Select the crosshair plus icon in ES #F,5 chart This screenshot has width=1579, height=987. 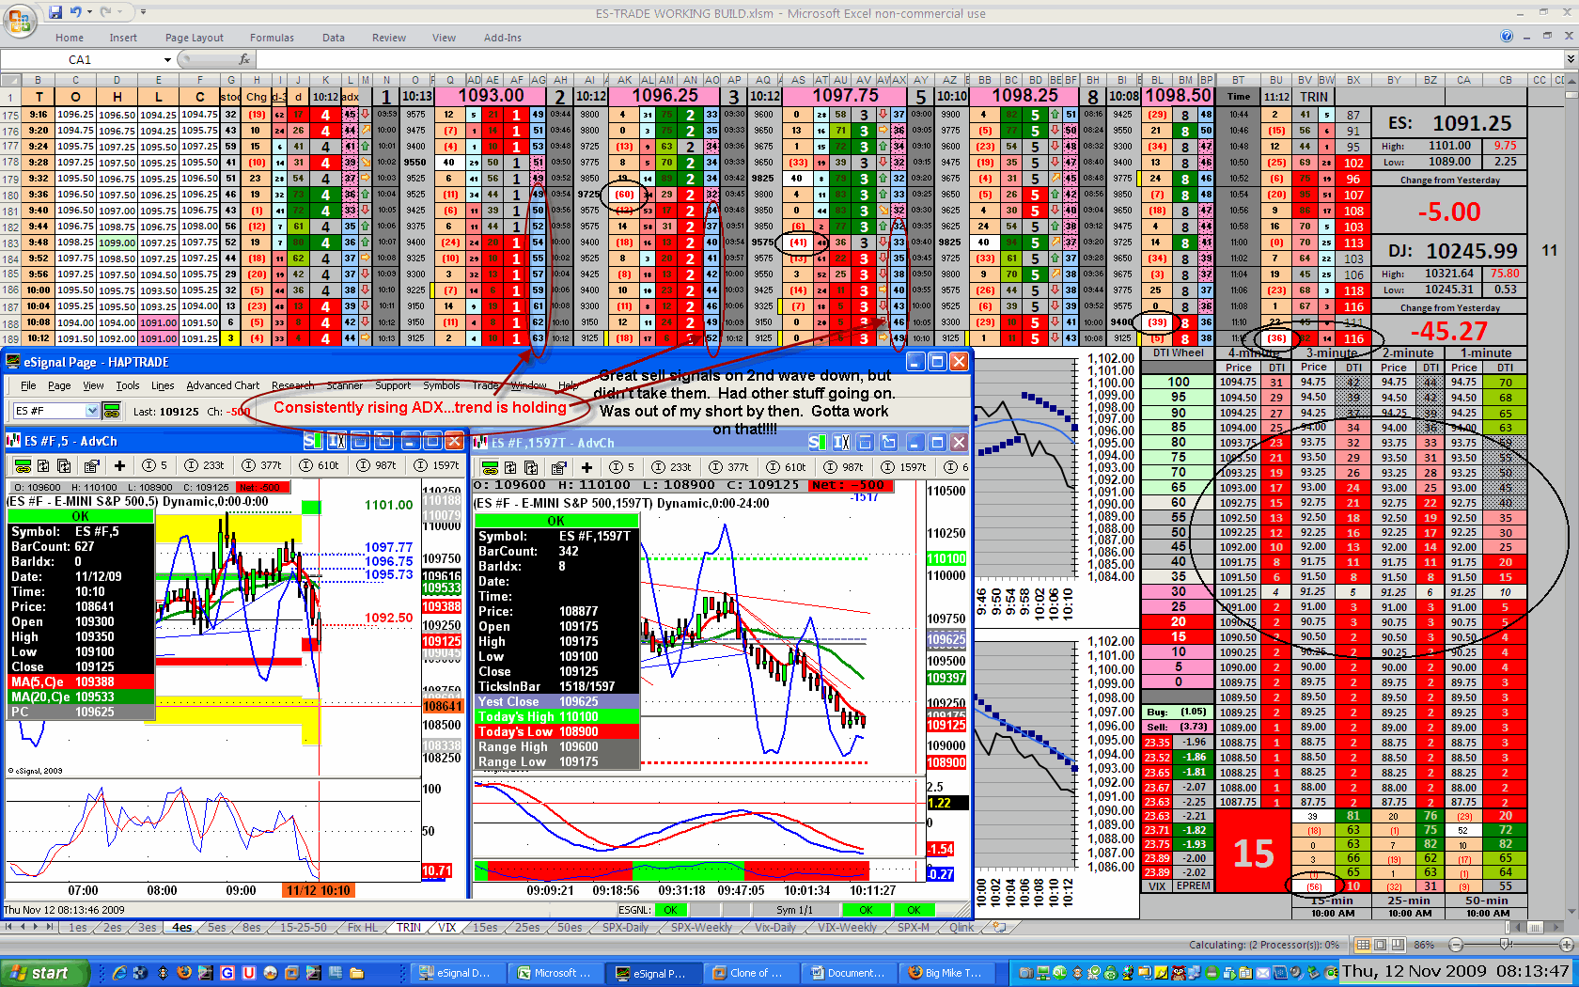pyautogui.click(x=119, y=465)
